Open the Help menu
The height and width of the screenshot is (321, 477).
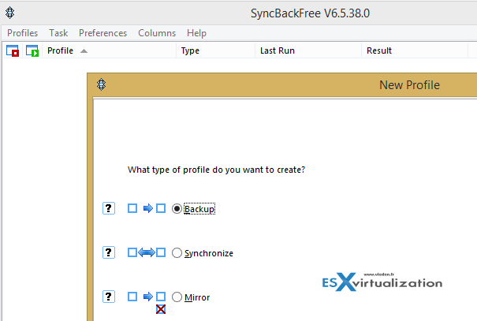(196, 33)
